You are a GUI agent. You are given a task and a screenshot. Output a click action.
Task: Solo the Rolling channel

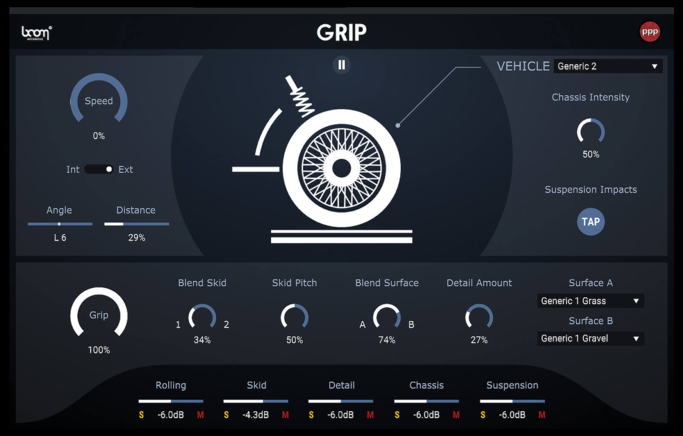(x=141, y=414)
